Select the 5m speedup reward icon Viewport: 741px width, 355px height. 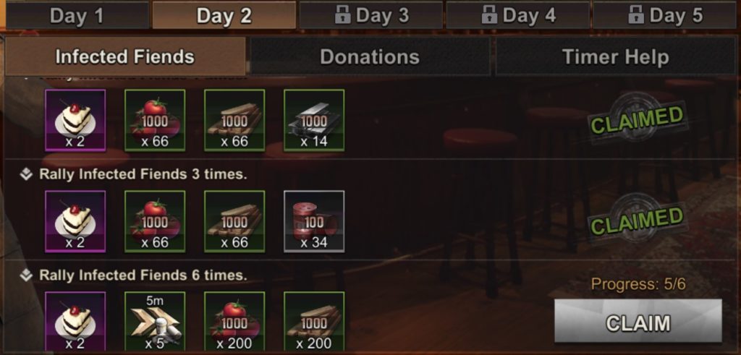(155, 322)
